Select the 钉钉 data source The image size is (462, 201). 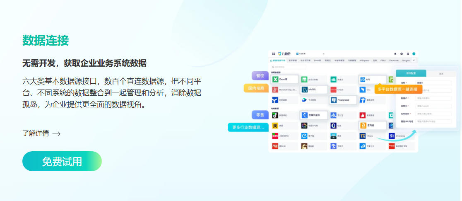(x=366, y=90)
